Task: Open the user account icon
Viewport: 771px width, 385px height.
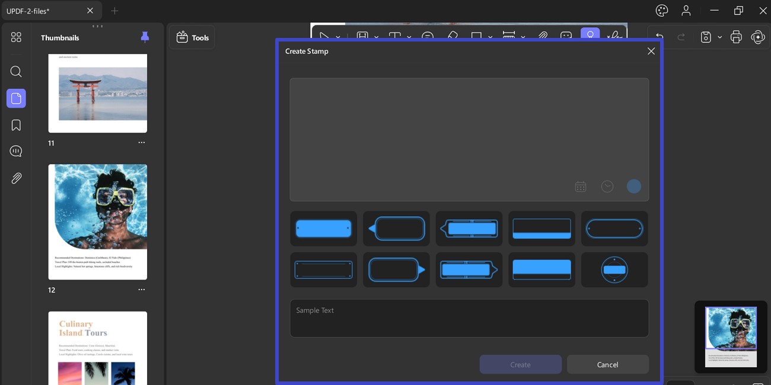Action: (686, 11)
